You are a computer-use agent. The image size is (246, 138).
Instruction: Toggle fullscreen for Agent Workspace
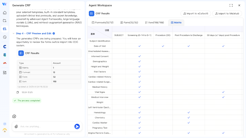[231, 5]
